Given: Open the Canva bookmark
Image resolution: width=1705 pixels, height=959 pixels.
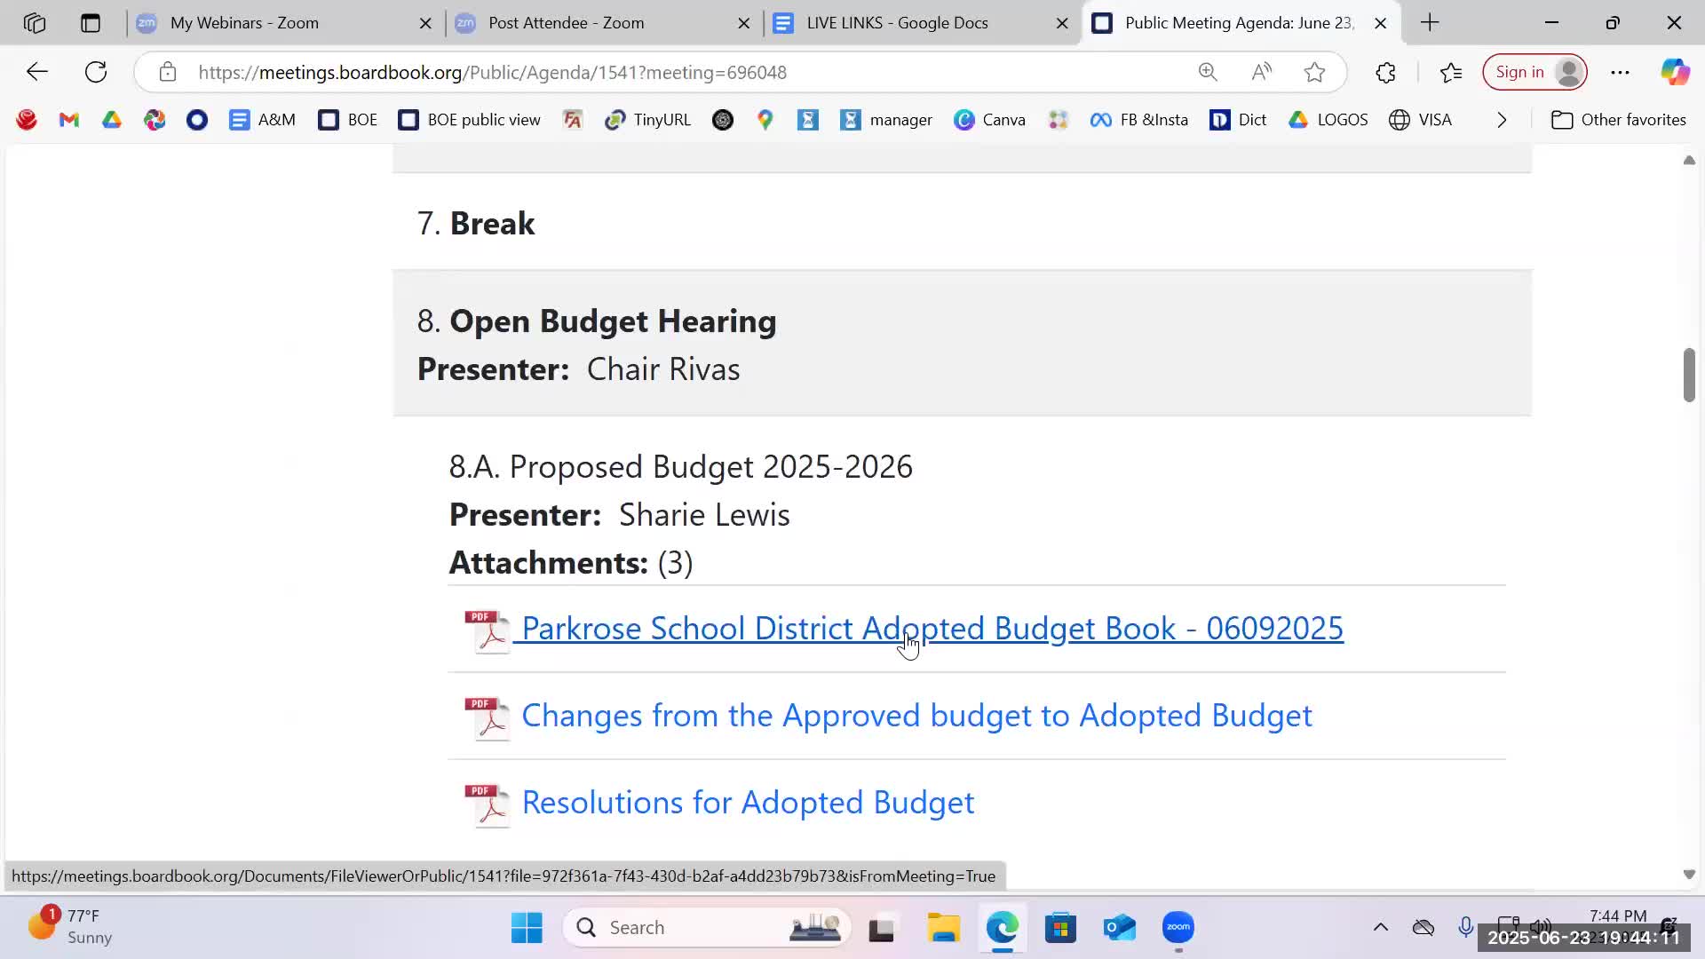Looking at the screenshot, I should coord(989,120).
